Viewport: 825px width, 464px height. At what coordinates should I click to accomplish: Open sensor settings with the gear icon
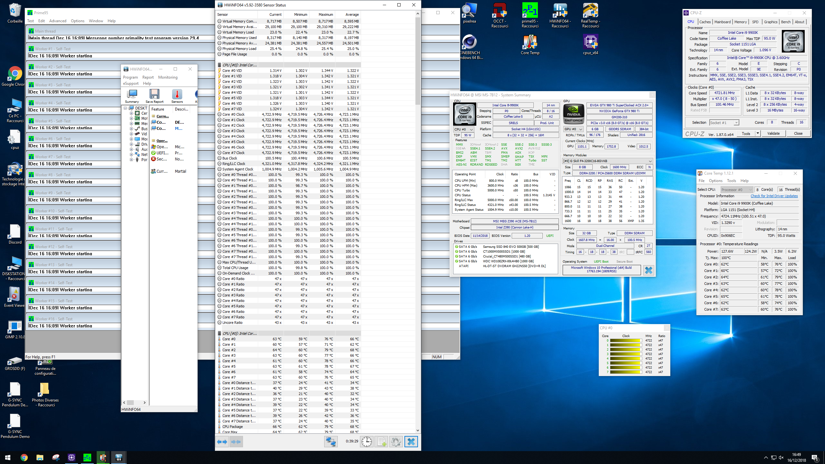point(396,441)
